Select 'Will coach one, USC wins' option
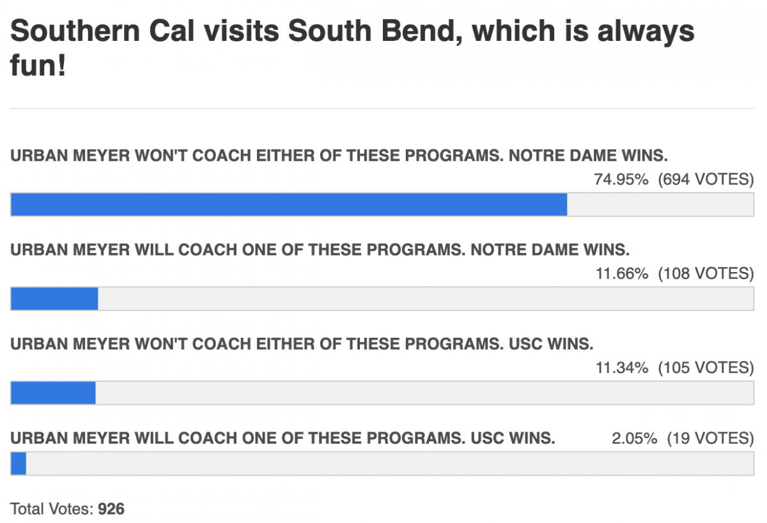Screen dimensions: 767x523 (283, 438)
